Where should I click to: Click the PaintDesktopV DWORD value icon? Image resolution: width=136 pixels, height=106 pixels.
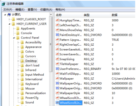click(x=57, y=35)
